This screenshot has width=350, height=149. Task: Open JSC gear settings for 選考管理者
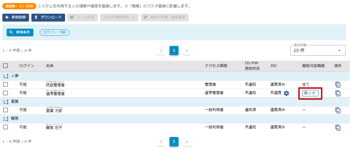pyautogui.click(x=286, y=93)
